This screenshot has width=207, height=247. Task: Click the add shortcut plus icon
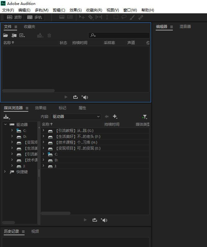[x=115, y=117]
